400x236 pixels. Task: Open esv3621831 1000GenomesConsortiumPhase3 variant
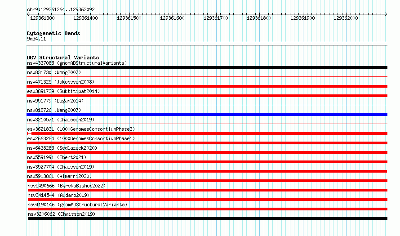click(x=81, y=129)
